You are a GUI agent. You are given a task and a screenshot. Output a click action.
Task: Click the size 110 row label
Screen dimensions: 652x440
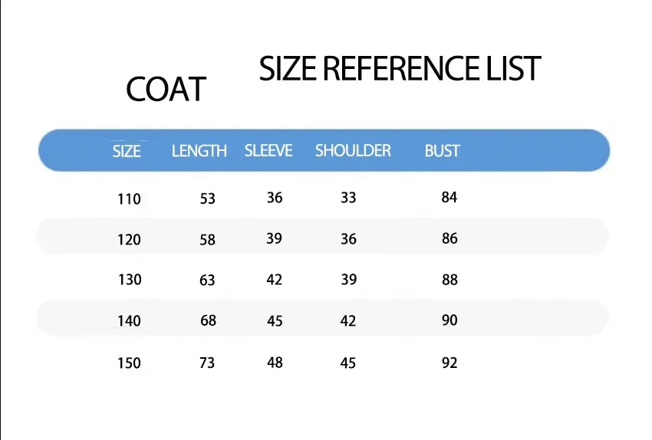tap(129, 199)
